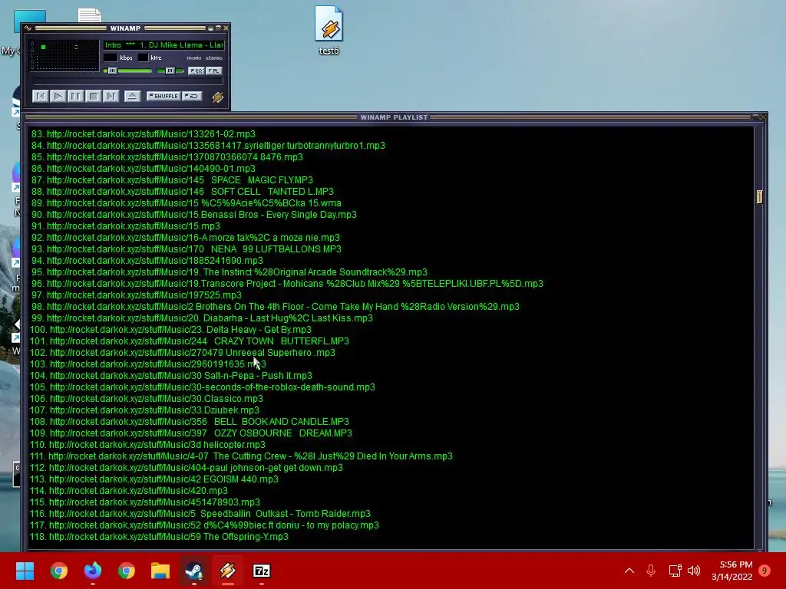Click the playlist scrollbar handle
Viewport: 786px width, 589px height.
pyautogui.click(x=759, y=197)
